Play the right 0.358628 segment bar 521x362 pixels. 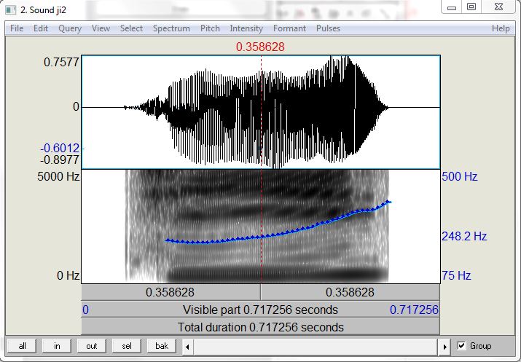click(x=350, y=292)
